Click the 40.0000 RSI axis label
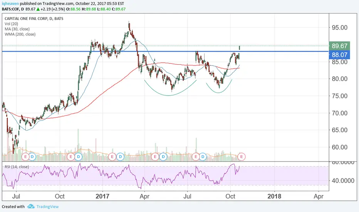The width and height of the screenshot is (359, 212). (x=343, y=181)
